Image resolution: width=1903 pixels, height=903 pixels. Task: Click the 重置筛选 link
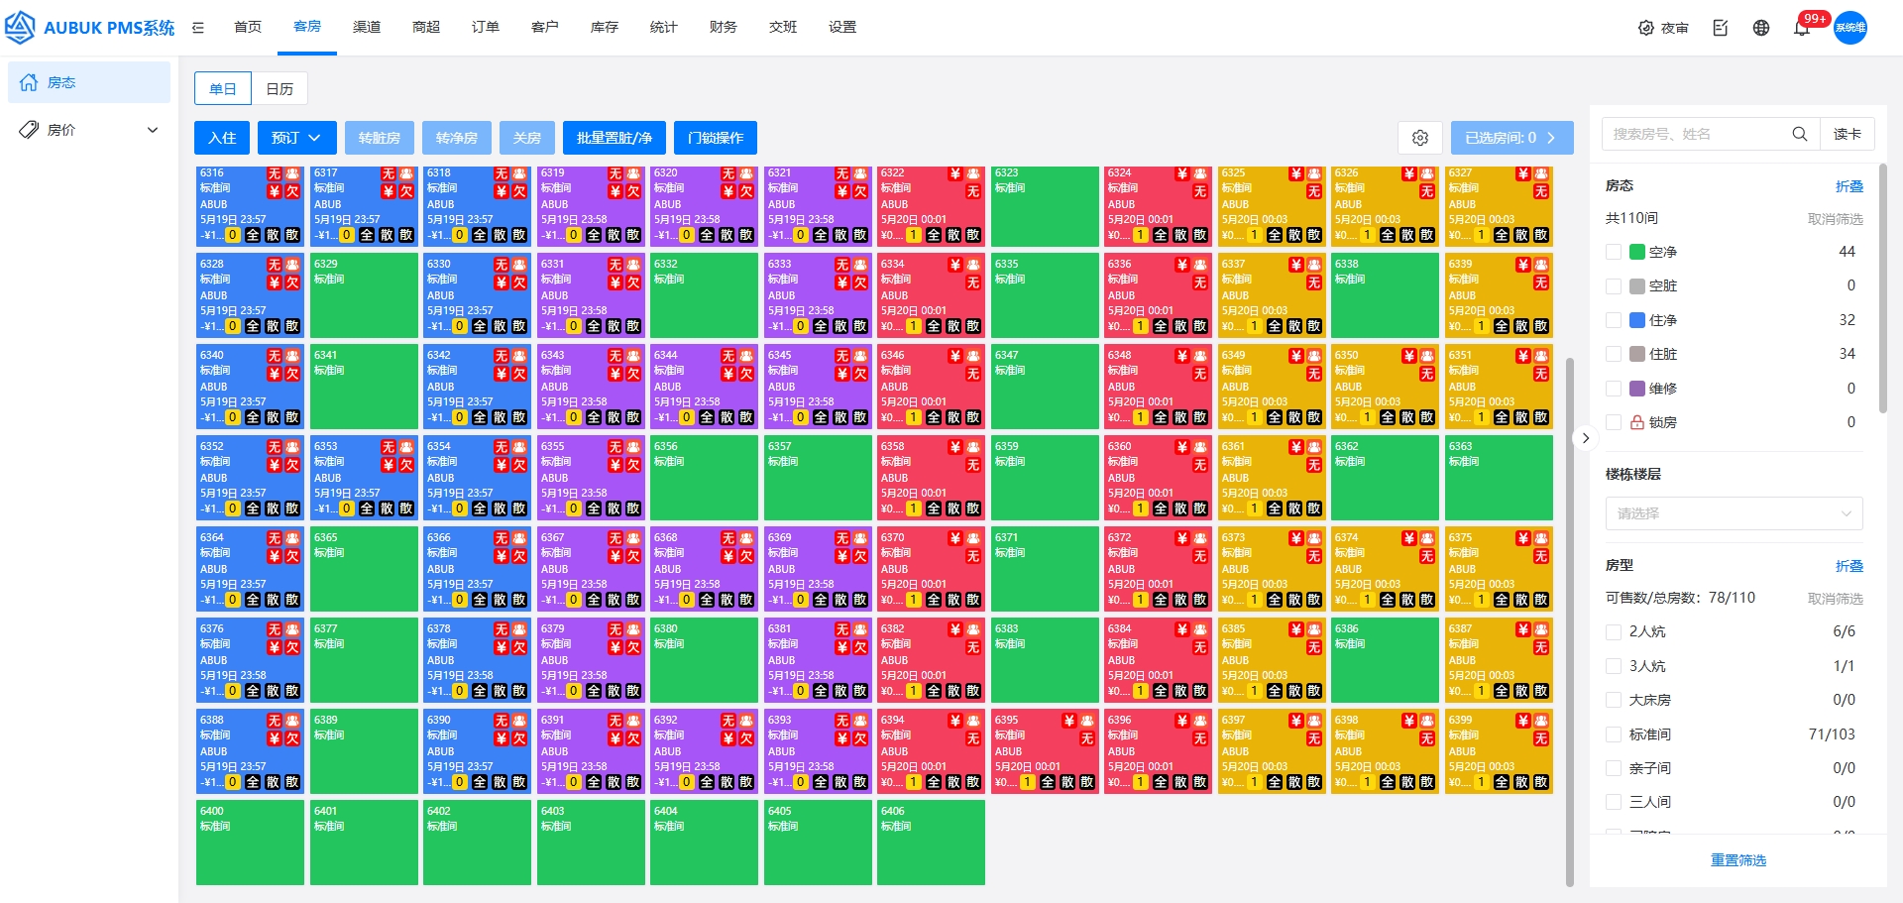pyautogui.click(x=1737, y=860)
